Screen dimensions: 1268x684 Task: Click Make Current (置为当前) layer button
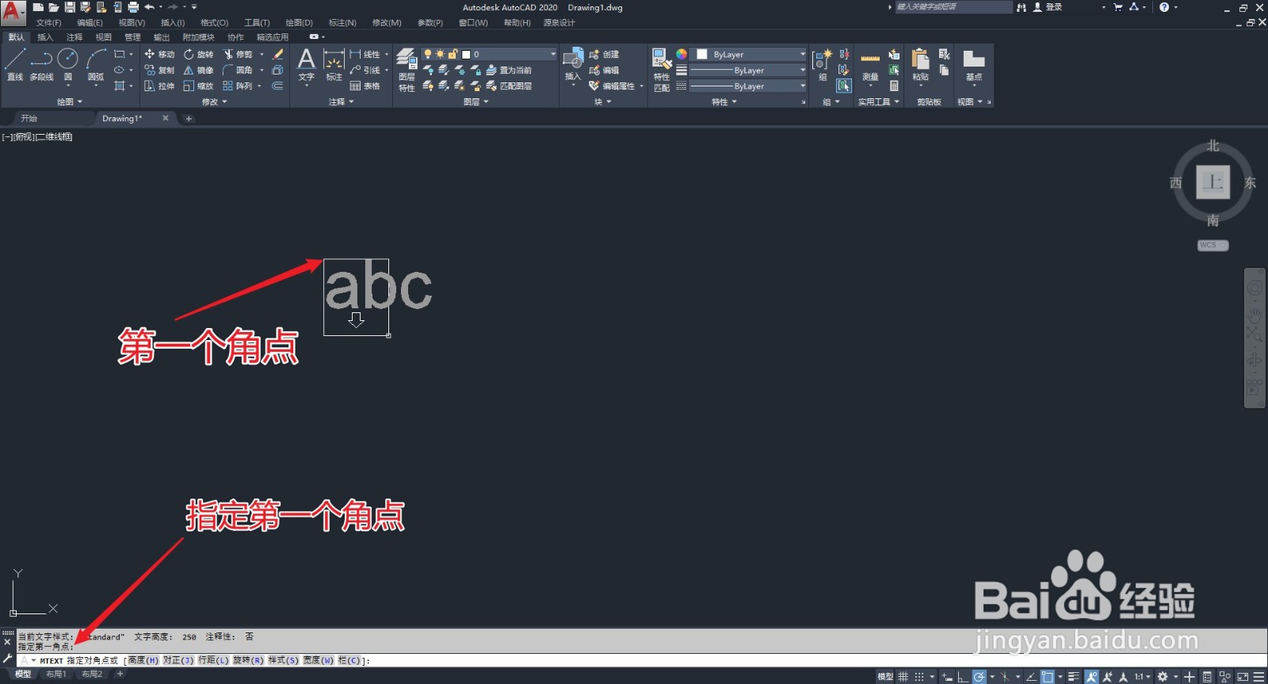509,70
